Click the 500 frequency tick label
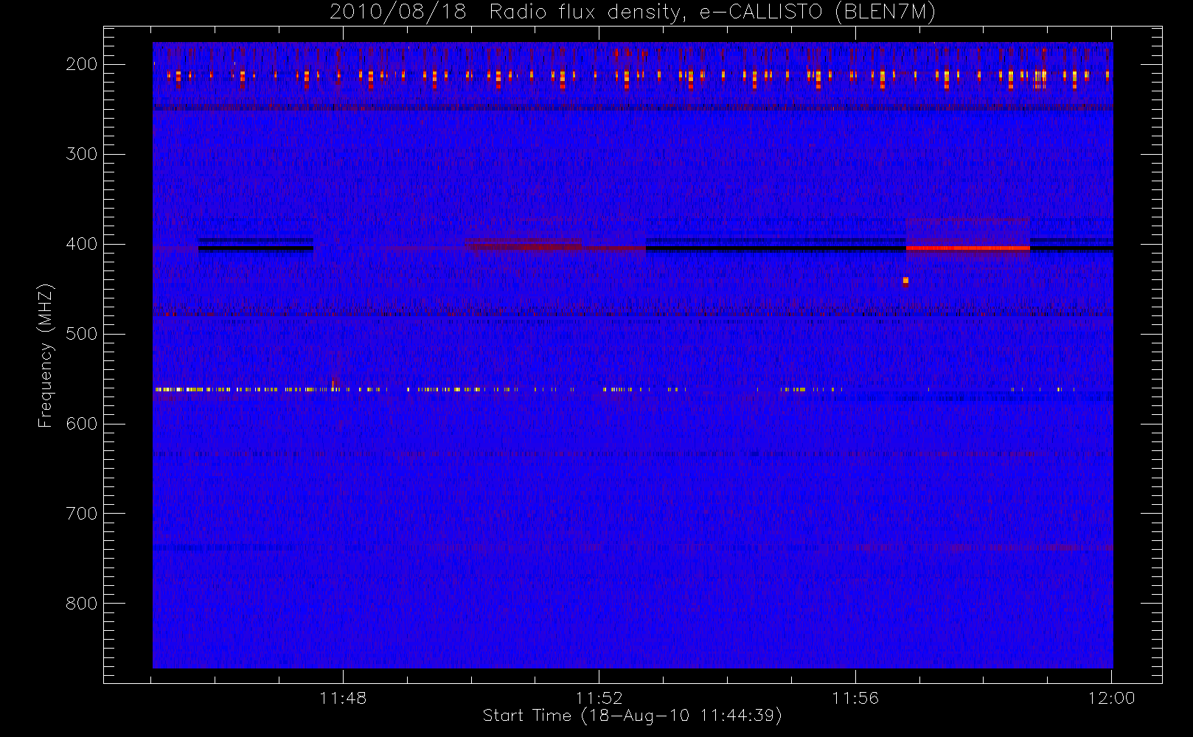This screenshot has height=737, width=1193. (81, 334)
